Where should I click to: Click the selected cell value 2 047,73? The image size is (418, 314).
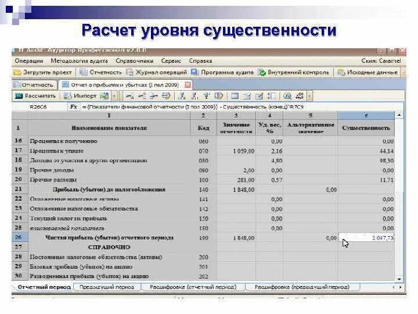coord(366,238)
